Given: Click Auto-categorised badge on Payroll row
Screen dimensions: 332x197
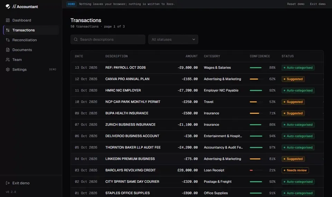Looking at the screenshot, I should [x=298, y=67].
